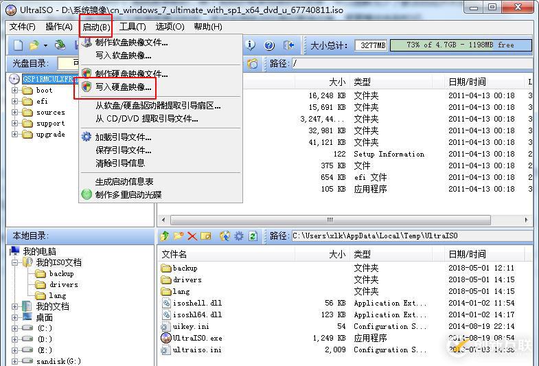Viewport: 539px width, 366px height.
Task: Click the scrollbar right arrow in disc list
Action: (x=526, y=220)
